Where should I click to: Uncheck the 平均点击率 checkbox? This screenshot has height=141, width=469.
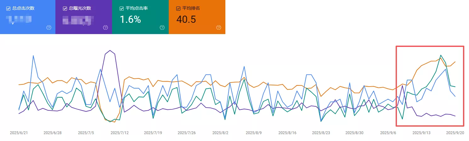point(121,8)
